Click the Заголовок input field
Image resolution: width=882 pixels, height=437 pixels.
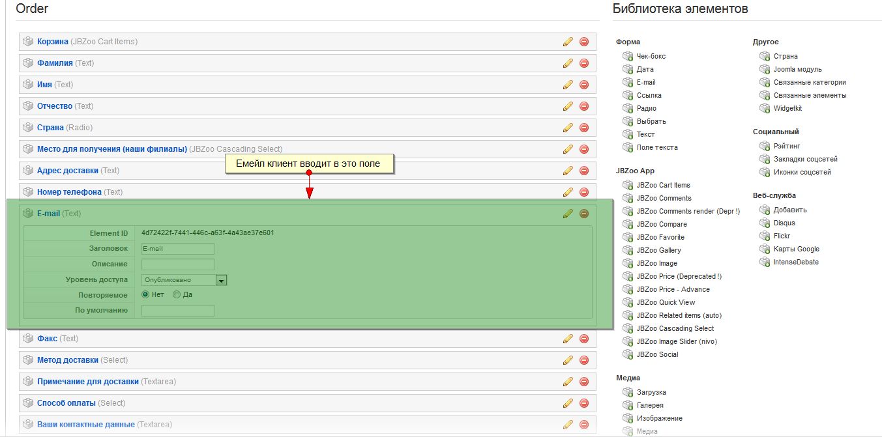[x=177, y=249]
